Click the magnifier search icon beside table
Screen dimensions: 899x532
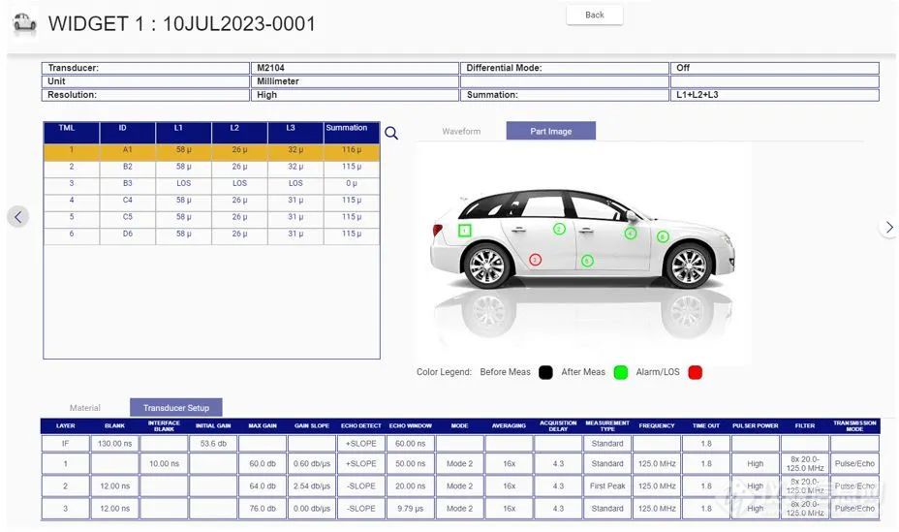click(391, 134)
